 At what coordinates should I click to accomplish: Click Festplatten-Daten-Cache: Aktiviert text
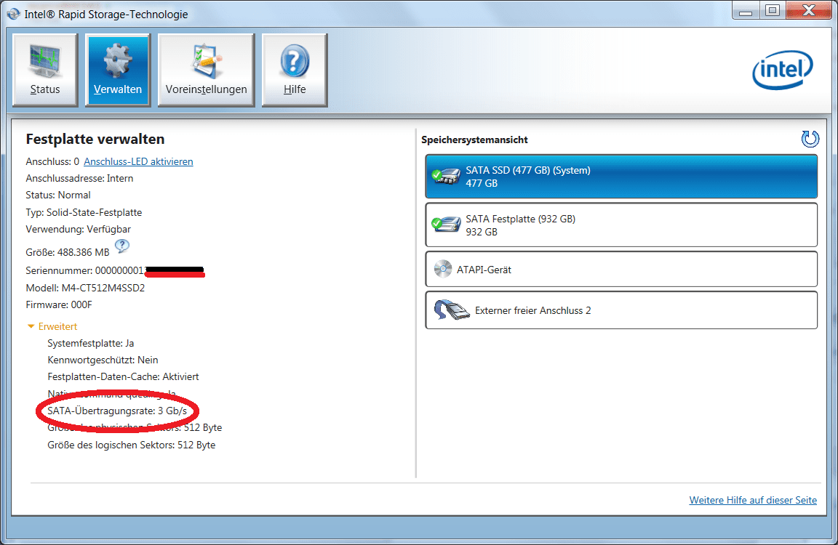(123, 377)
